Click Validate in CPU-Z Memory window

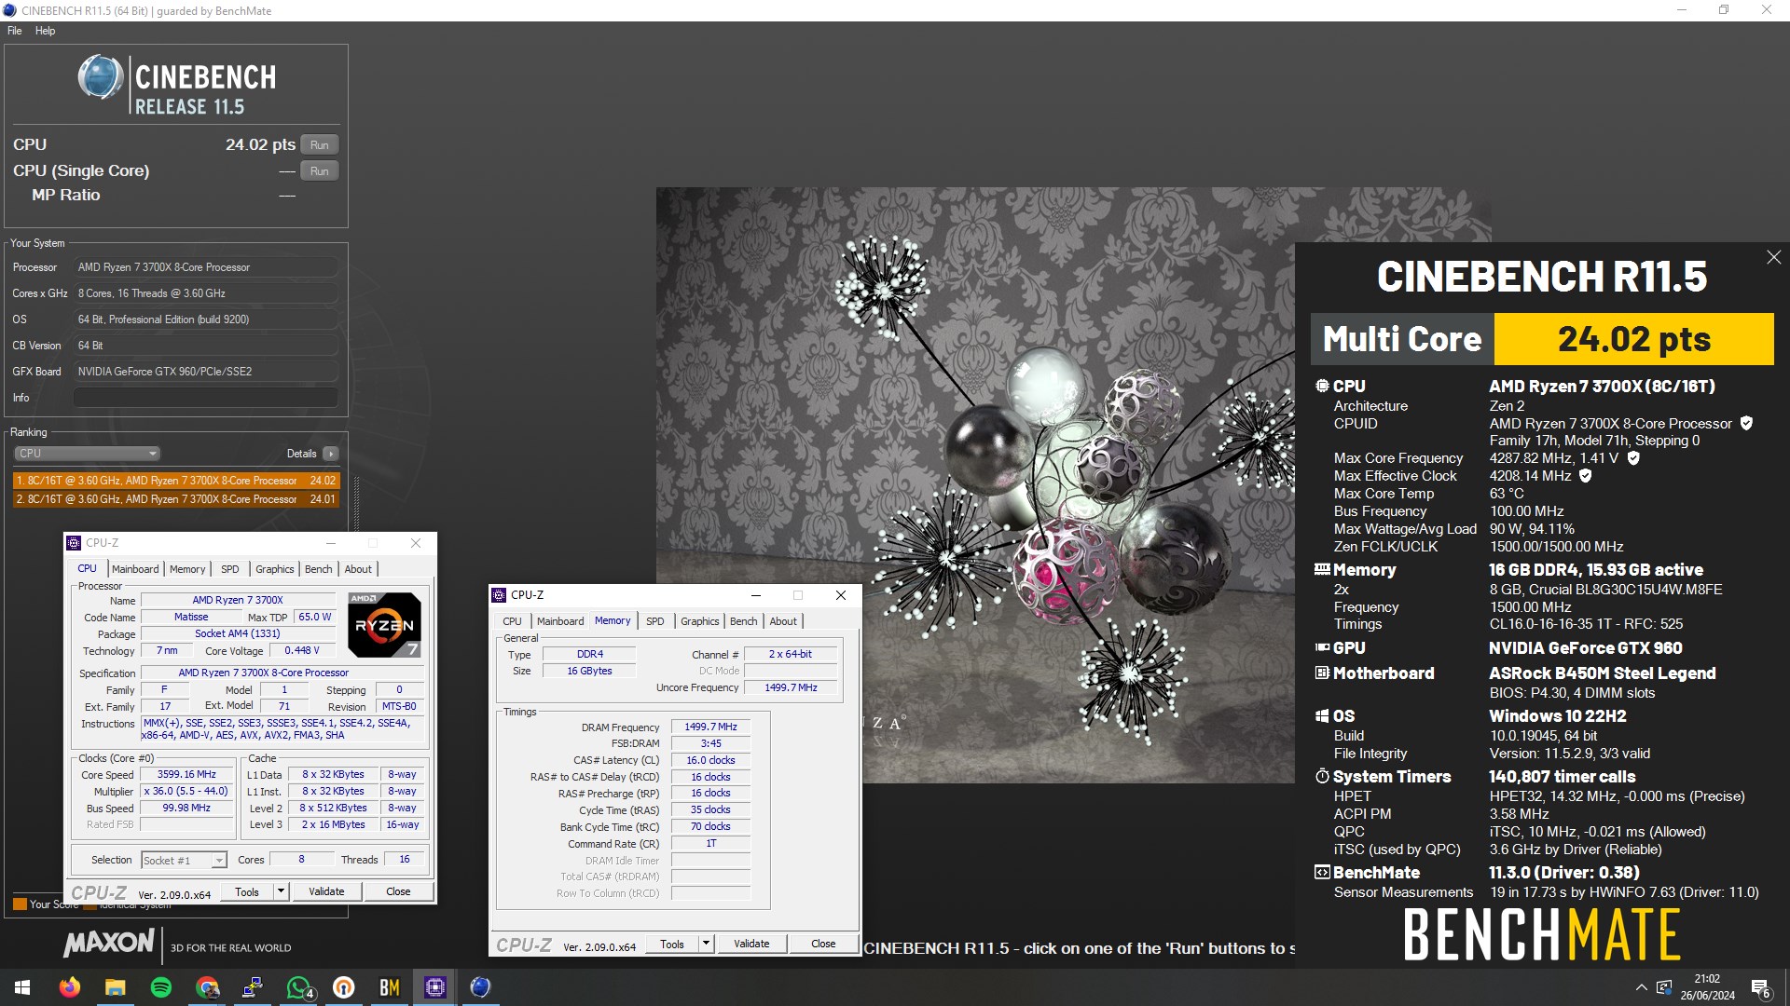(x=751, y=944)
